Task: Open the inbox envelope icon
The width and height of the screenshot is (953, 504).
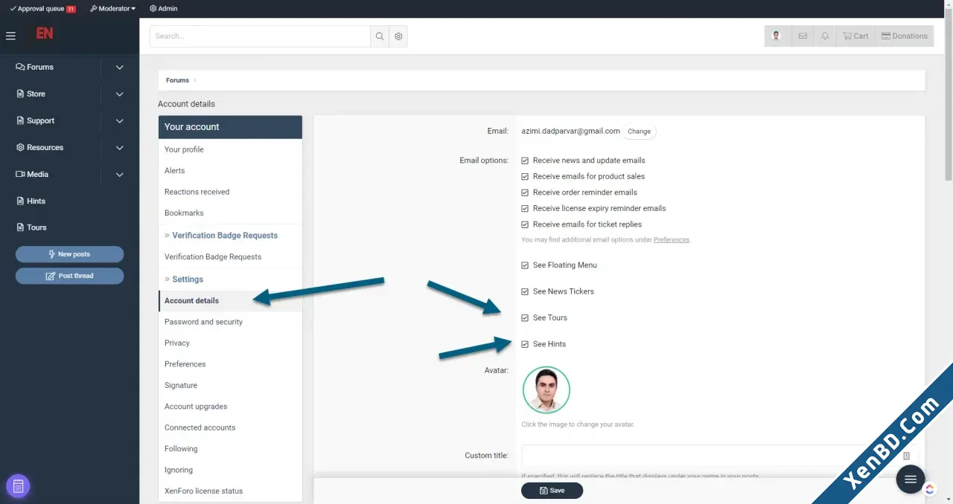Action: [x=803, y=36]
